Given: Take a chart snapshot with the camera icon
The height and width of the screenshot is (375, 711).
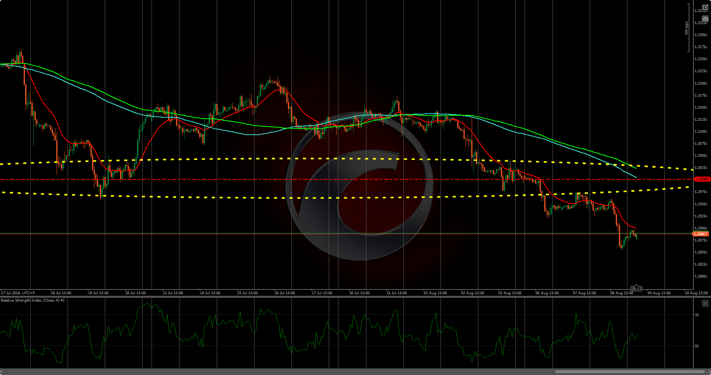Looking at the screenshot, I should (x=705, y=19).
